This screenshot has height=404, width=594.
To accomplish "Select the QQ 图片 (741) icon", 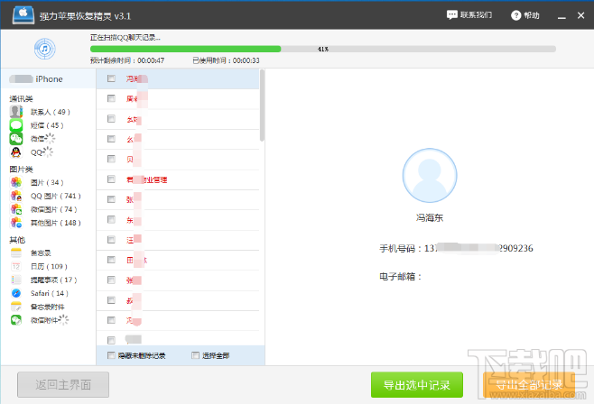I will (x=16, y=196).
